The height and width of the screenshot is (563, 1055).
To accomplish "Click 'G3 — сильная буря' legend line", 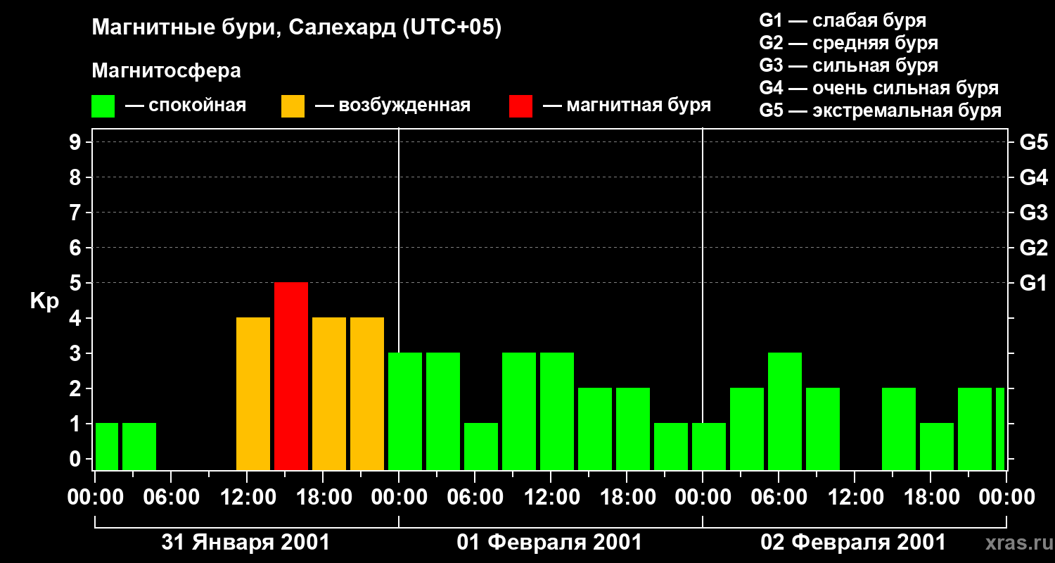I will [849, 65].
